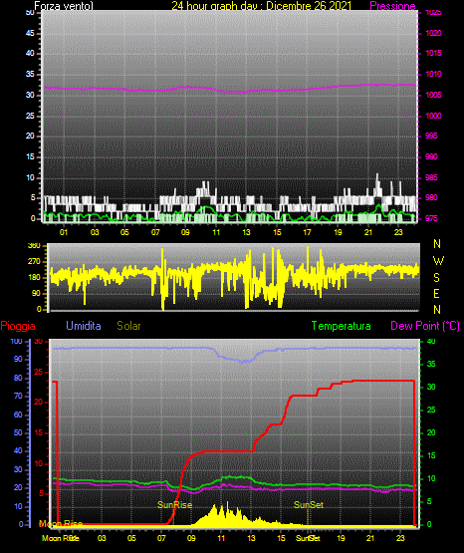
Task: Click the '990' pressure axis value
Action: click(x=431, y=156)
